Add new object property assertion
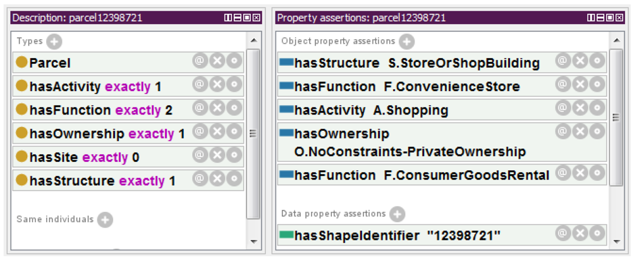The width and height of the screenshot is (632, 260). pyautogui.click(x=406, y=41)
